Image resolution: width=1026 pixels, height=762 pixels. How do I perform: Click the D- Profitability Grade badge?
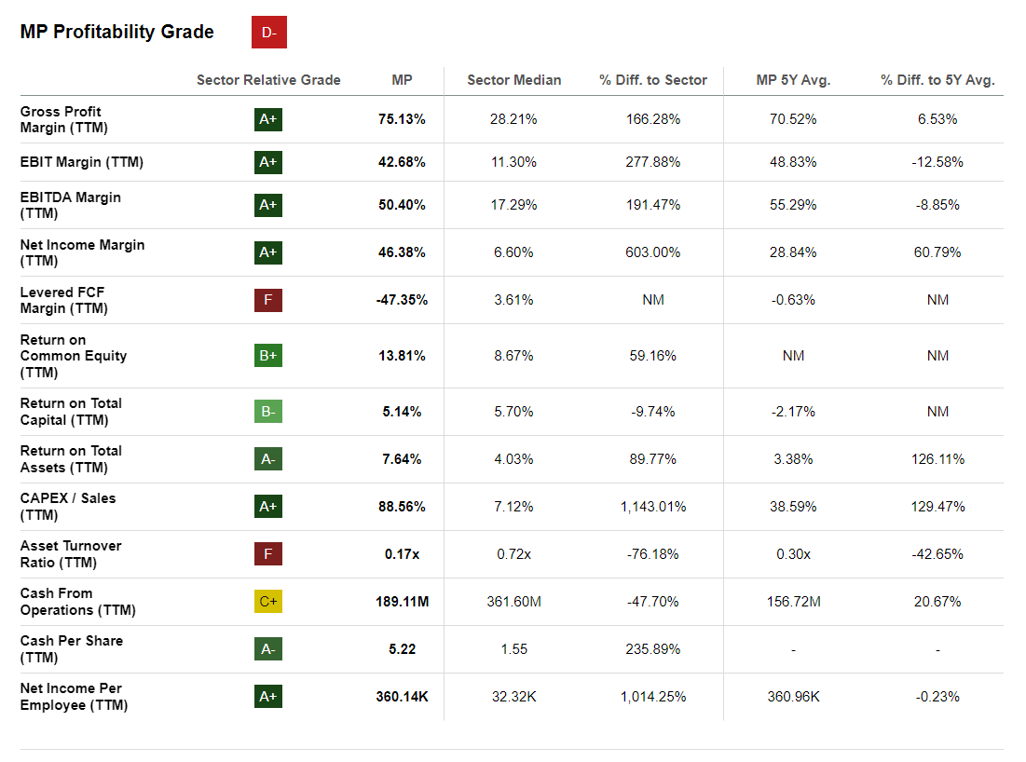pyautogui.click(x=269, y=32)
